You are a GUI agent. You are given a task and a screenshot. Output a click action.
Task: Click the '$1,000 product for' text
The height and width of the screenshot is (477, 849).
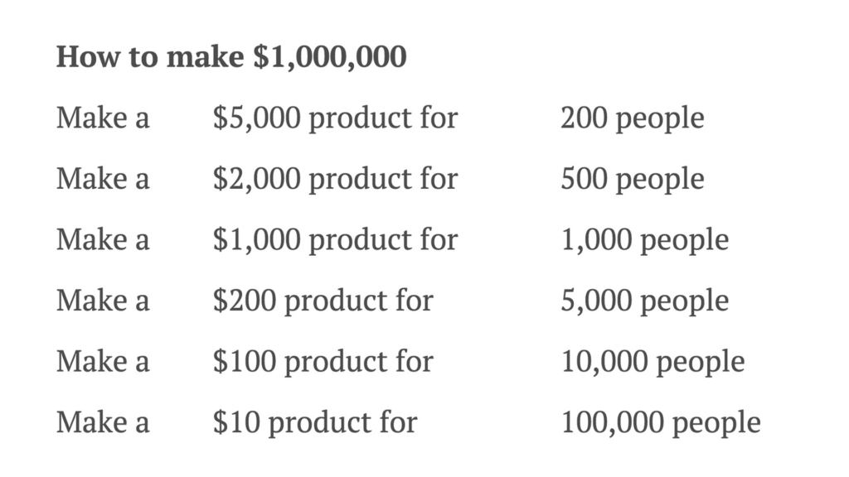pyautogui.click(x=335, y=239)
